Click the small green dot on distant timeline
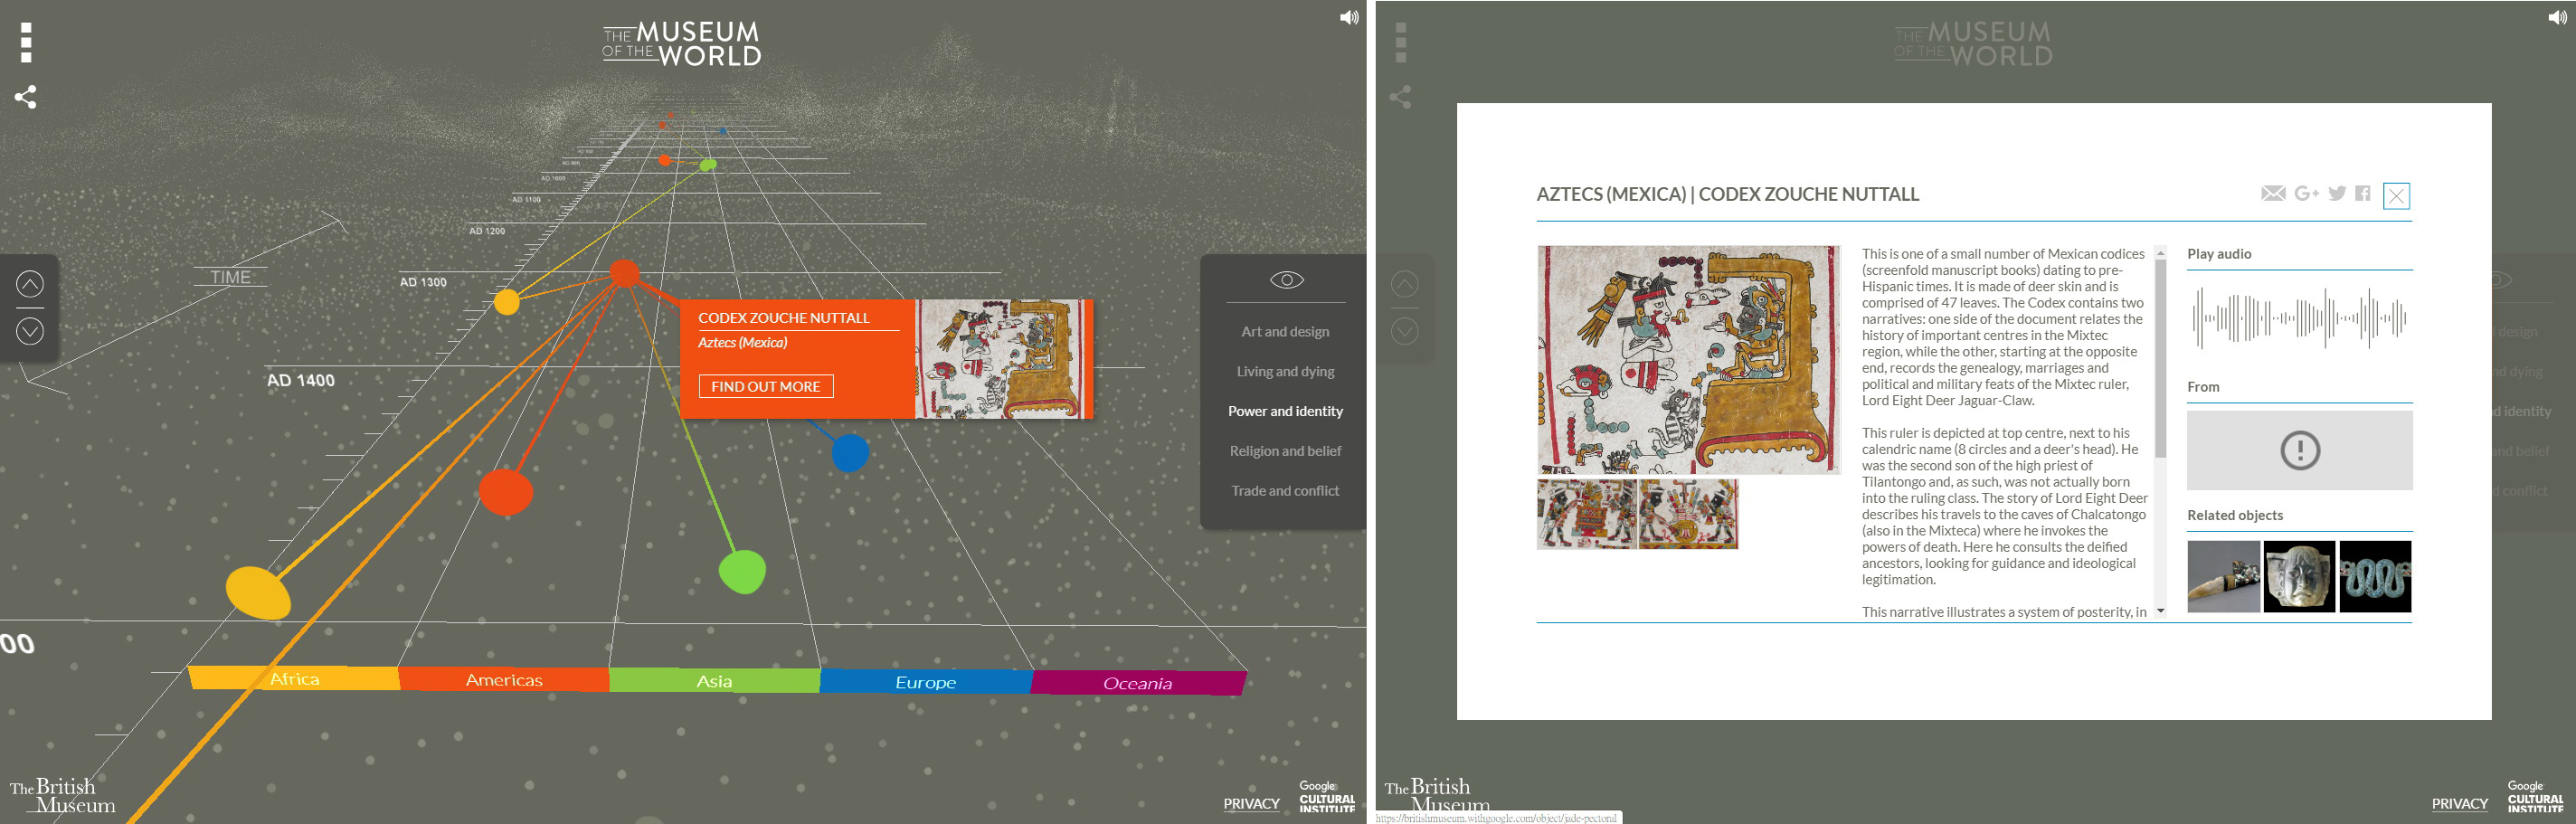The height and width of the screenshot is (824, 2576). click(708, 164)
